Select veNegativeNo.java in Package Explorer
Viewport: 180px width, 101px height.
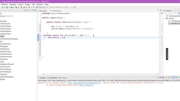[x=7, y=64]
